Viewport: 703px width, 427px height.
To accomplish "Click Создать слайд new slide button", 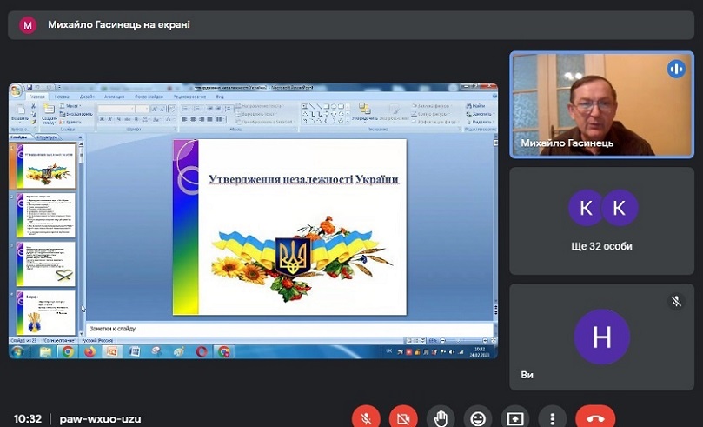I will pos(50,114).
